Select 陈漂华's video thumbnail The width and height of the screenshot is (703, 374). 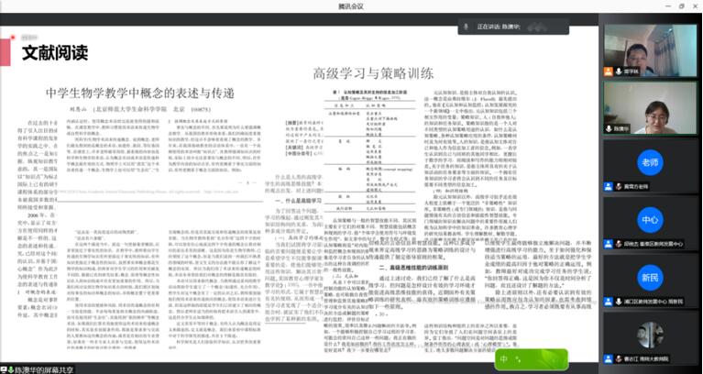click(x=650, y=106)
